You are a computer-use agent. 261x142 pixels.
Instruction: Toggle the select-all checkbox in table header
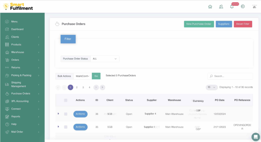tap(66, 100)
